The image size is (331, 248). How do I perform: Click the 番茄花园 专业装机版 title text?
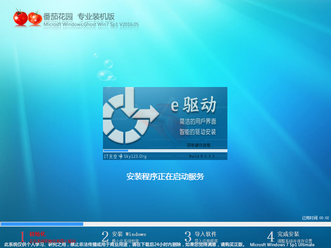[79, 17]
